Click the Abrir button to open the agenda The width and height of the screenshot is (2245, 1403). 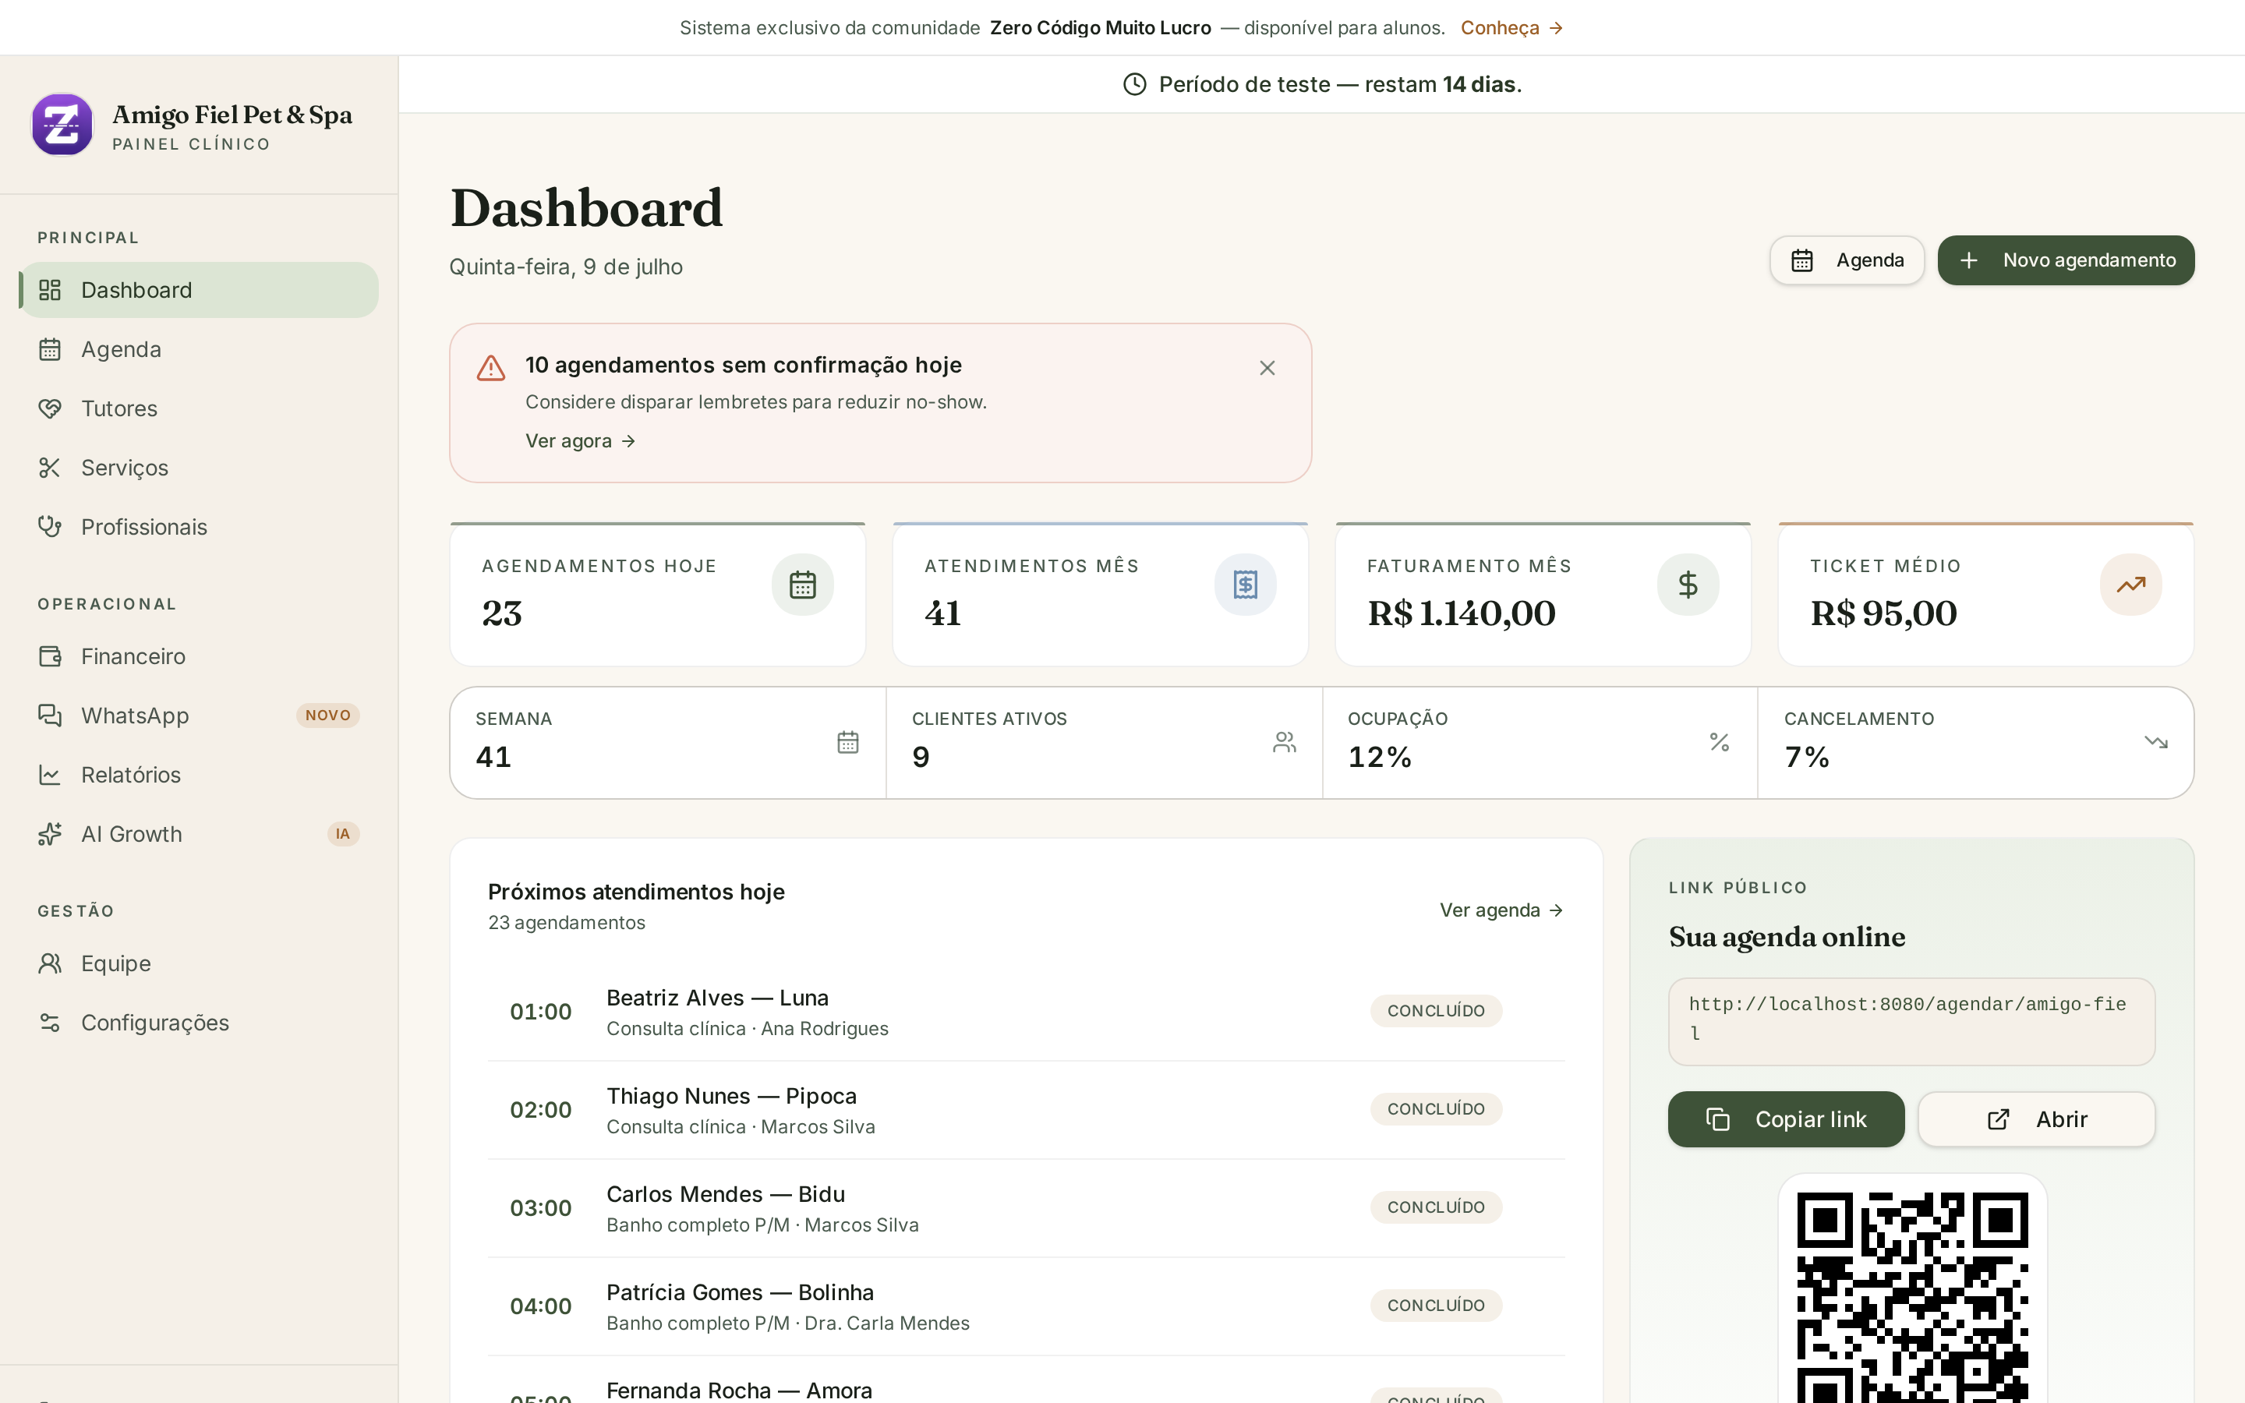(x=2036, y=1119)
